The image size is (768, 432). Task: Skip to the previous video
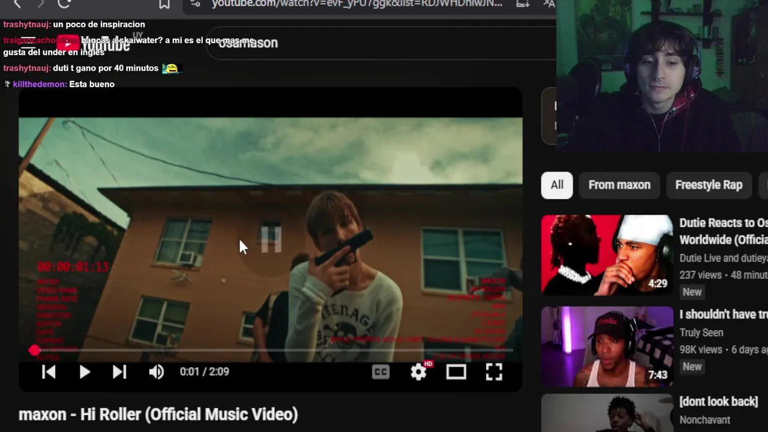coord(49,372)
